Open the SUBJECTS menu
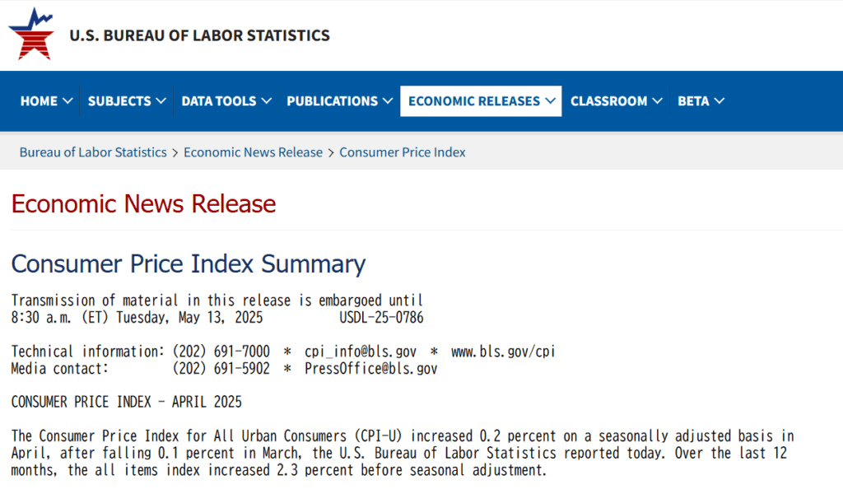 tap(126, 101)
